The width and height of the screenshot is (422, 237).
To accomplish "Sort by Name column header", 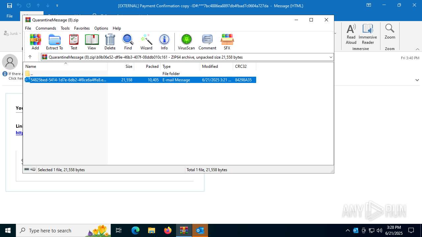I will [65, 66].
